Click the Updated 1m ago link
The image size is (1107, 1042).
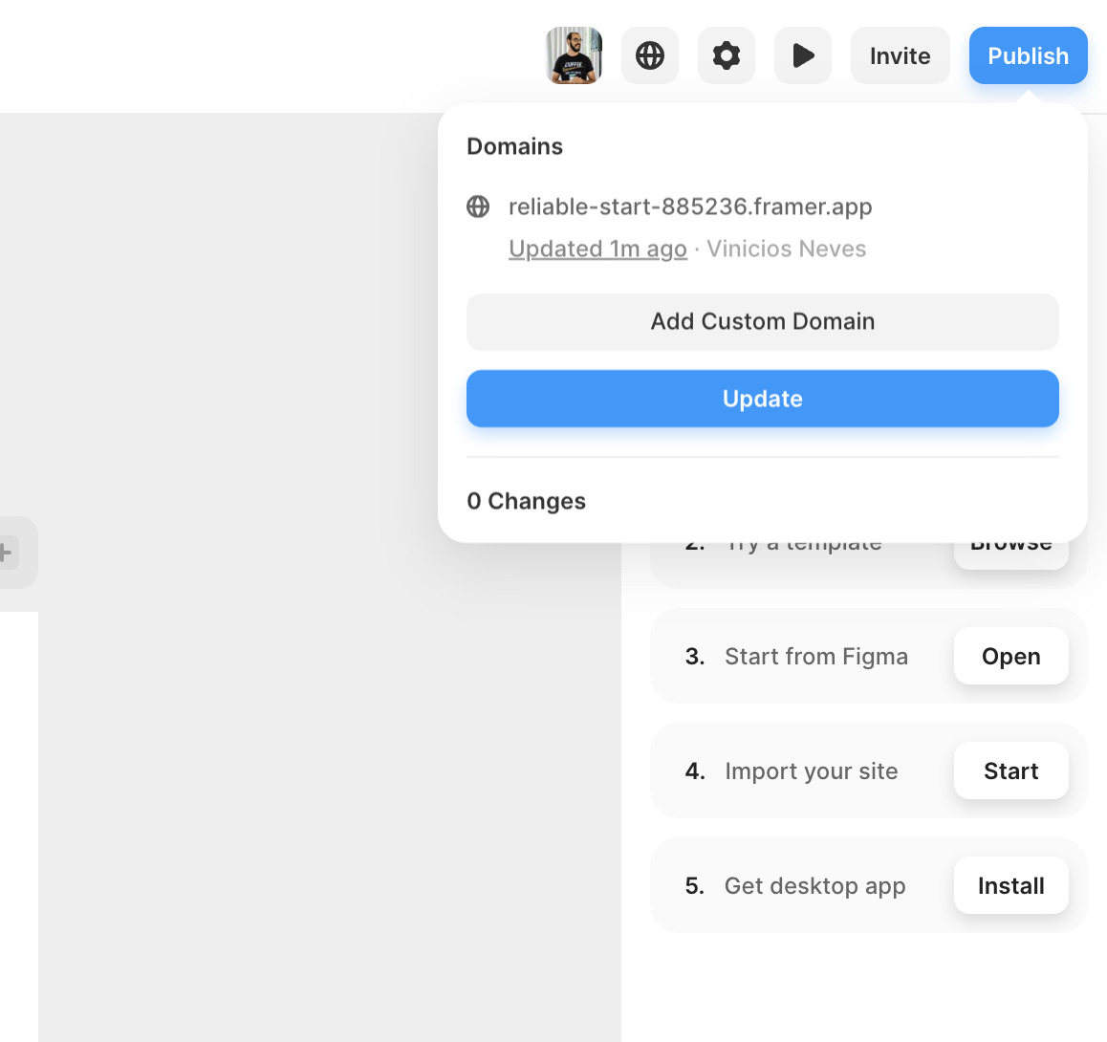tap(597, 250)
